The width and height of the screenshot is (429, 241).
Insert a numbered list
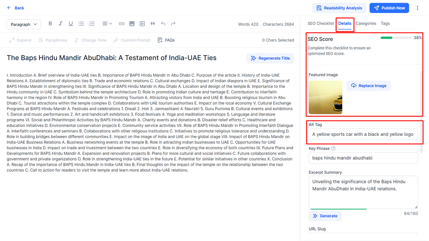tap(92, 24)
